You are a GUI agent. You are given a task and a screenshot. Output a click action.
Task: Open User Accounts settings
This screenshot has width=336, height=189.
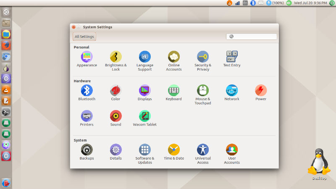tap(232, 154)
